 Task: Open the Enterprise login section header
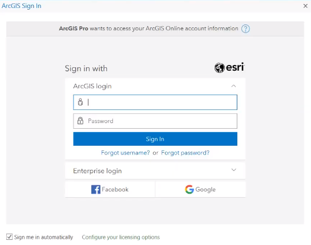coord(155,171)
